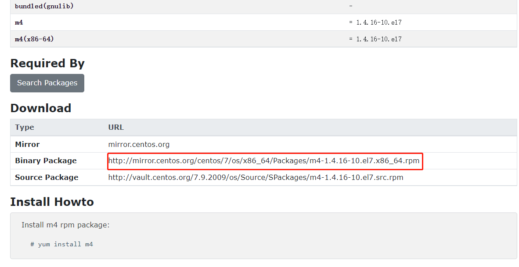Click the Type column header
Screen dimensions: 519x267
coord(24,127)
